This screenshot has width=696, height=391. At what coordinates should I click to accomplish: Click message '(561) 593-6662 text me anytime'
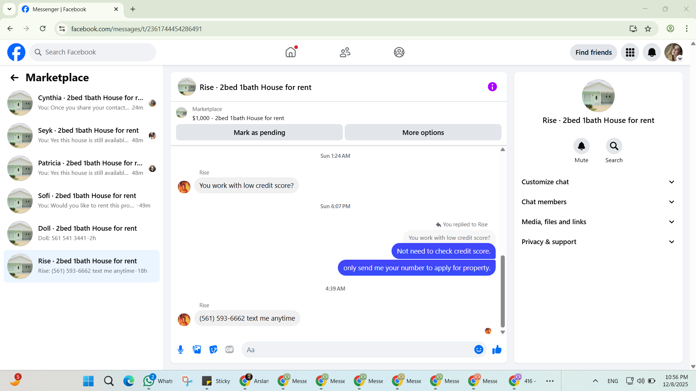click(247, 318)
